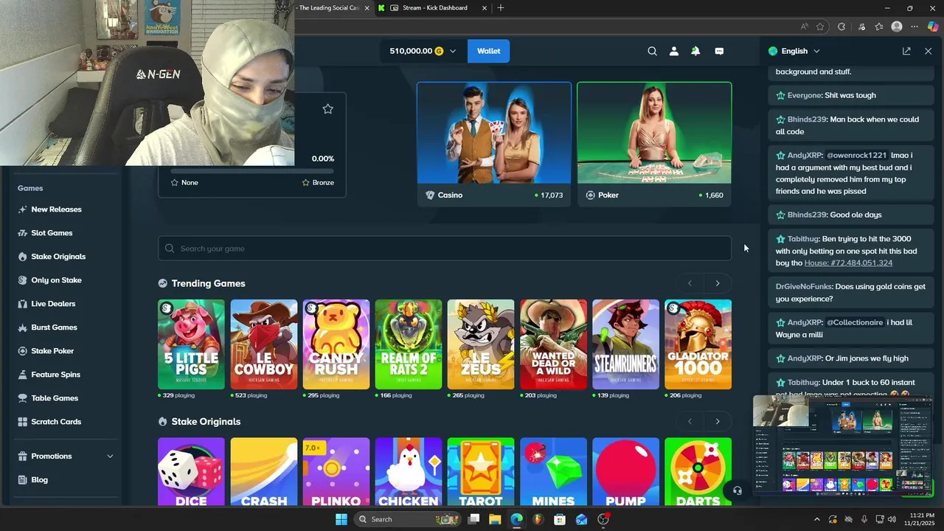The width and height of the screenshot is (944, 531).
Task: Open the notifications bell icon
Action: pyautogui.click(x=695, y=51)
